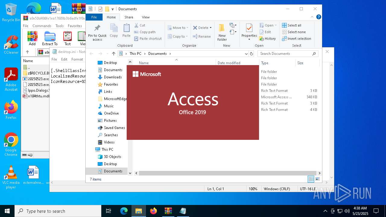Sort by Date modified column
The image size is (386, 217).
229,63
